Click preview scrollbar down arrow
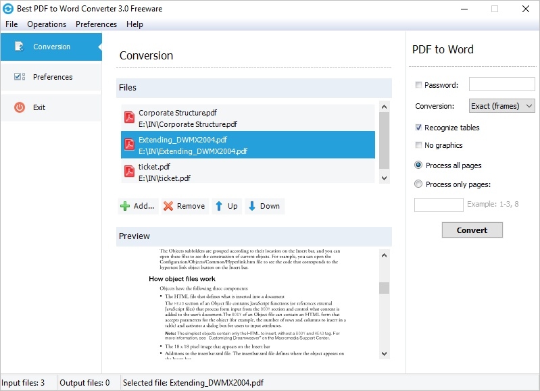The height and width of the screenshot is (391, 540). point(385,353)
